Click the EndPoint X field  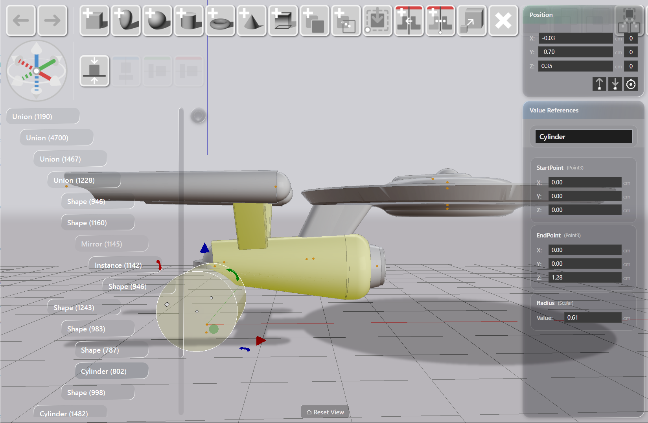click(585, 250)
